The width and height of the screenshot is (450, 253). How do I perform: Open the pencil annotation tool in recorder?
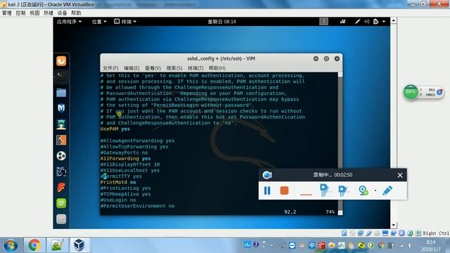tap(387, 190)
